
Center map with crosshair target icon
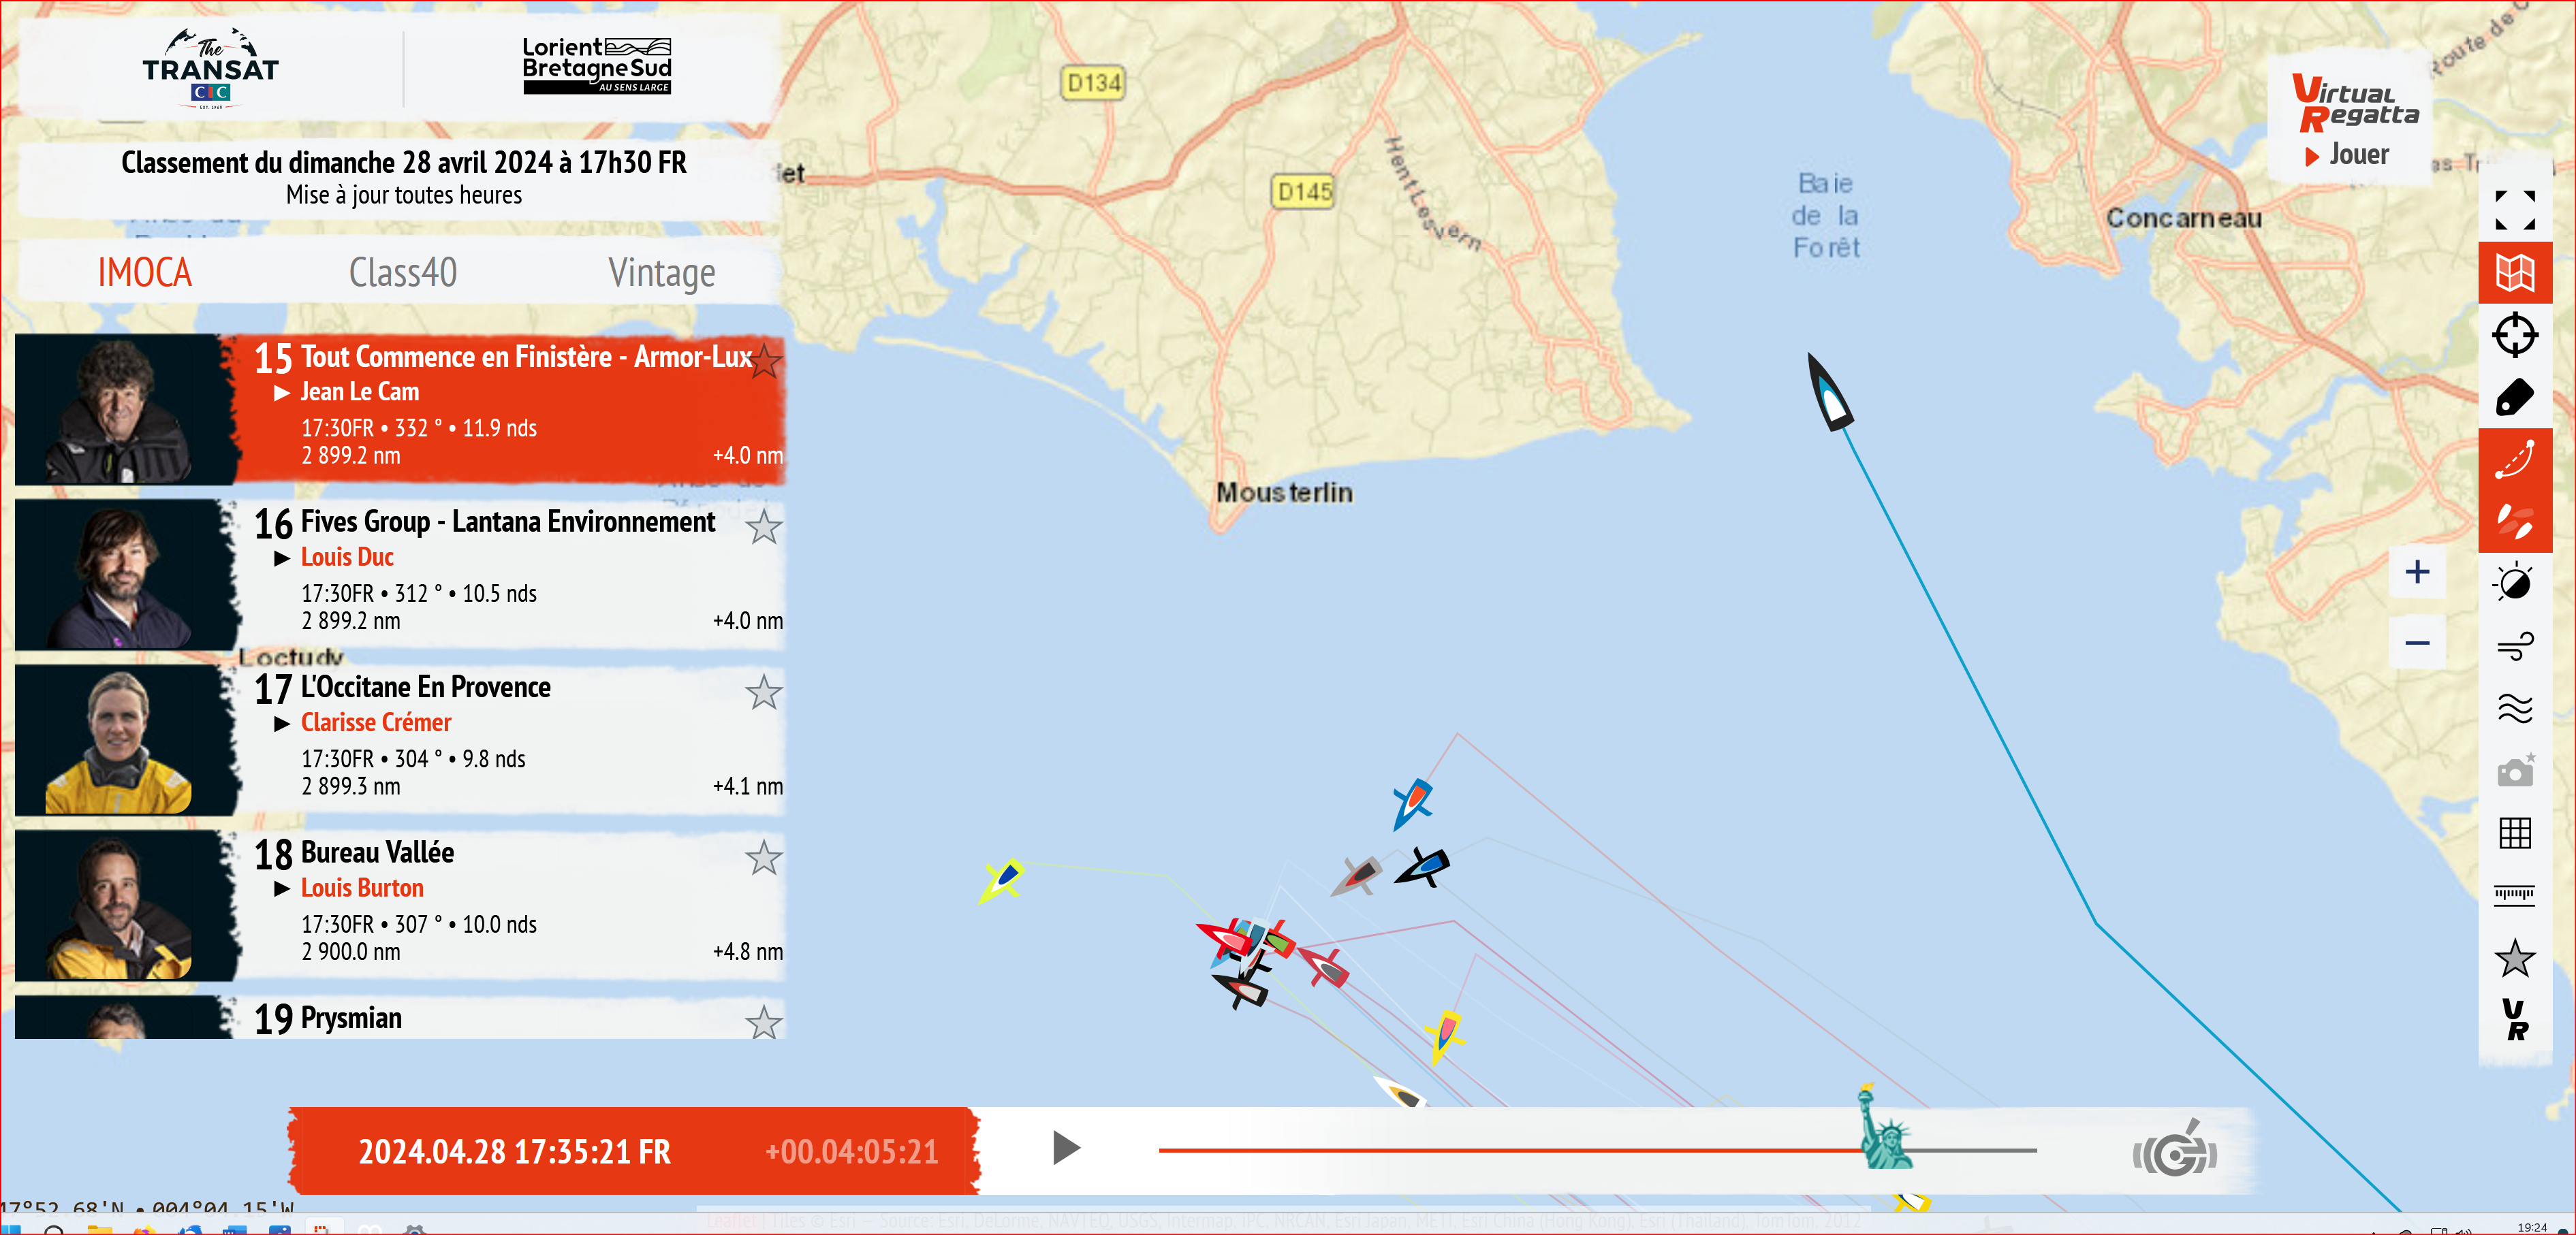(2514, 335)
